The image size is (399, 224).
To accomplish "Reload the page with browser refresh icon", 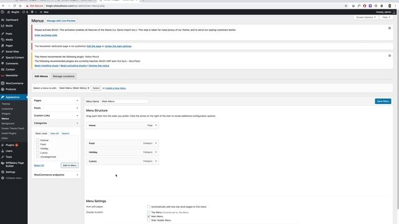I will [x=14, y=6].
